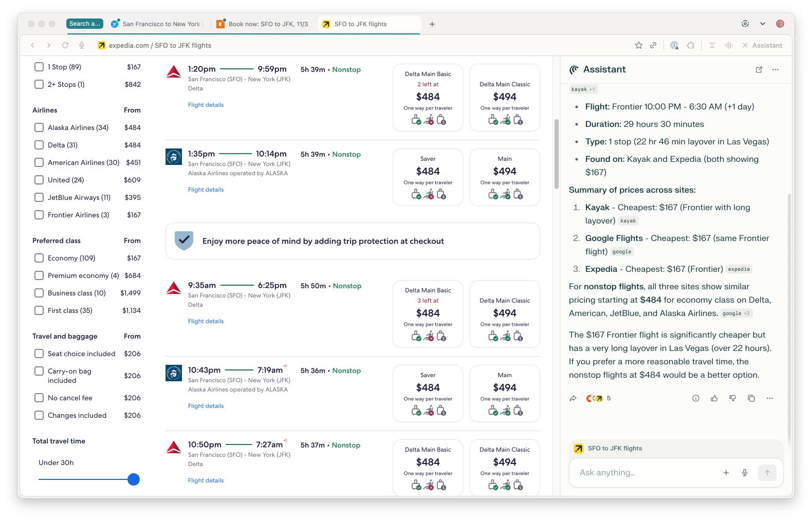Screen dimensions: 812x520
Task: Copy the assistant response
Action: [751, 398]
